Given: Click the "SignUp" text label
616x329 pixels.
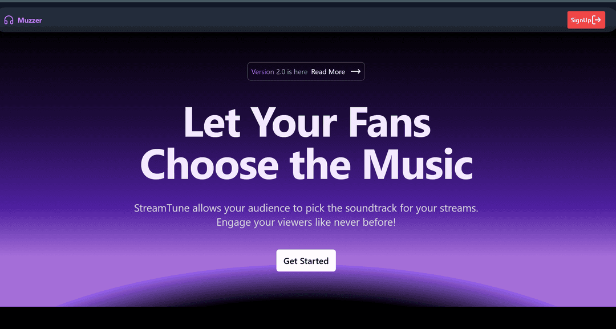Looking at the screenshot, I should 581,20.
